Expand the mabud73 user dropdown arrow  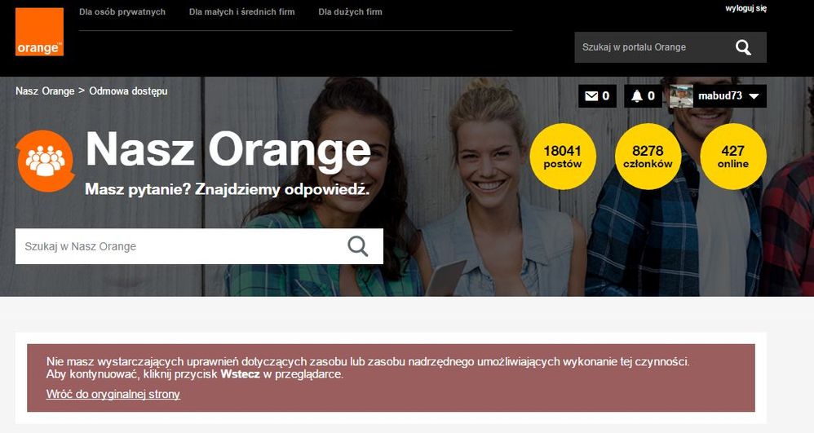(x=754, y=96)
